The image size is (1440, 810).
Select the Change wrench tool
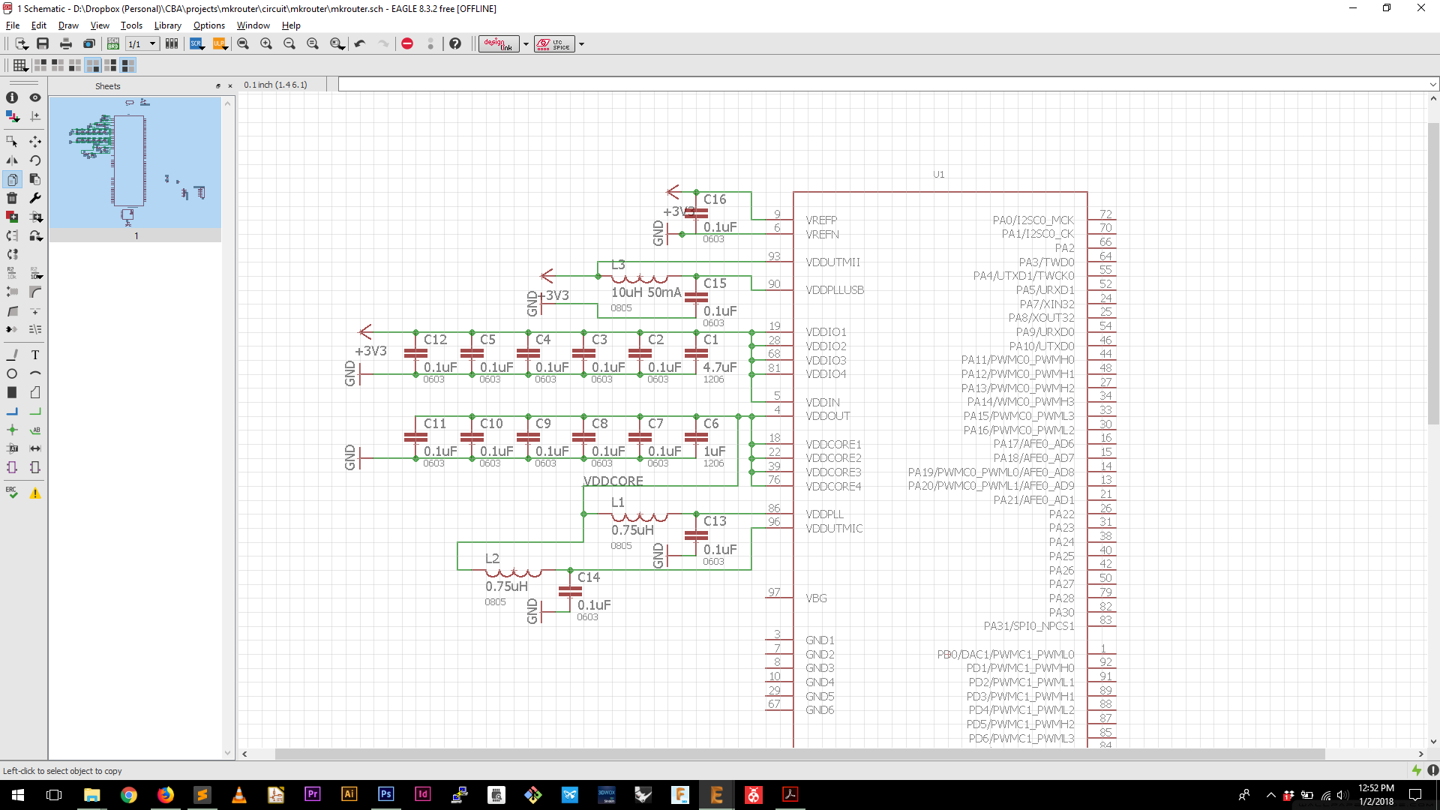(35, 198)
